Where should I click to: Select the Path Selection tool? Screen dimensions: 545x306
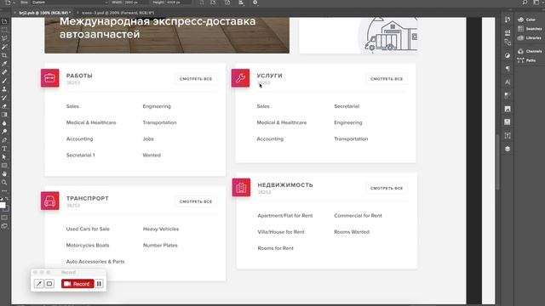click(x=4, y=156)
